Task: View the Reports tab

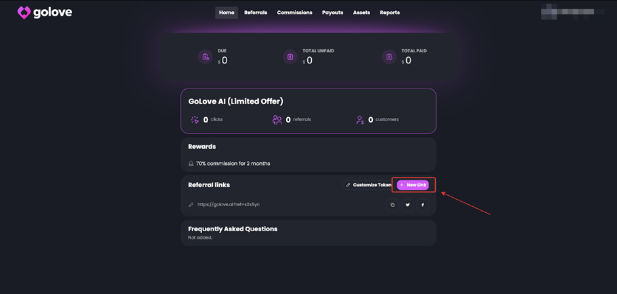Action: point(389,12)
